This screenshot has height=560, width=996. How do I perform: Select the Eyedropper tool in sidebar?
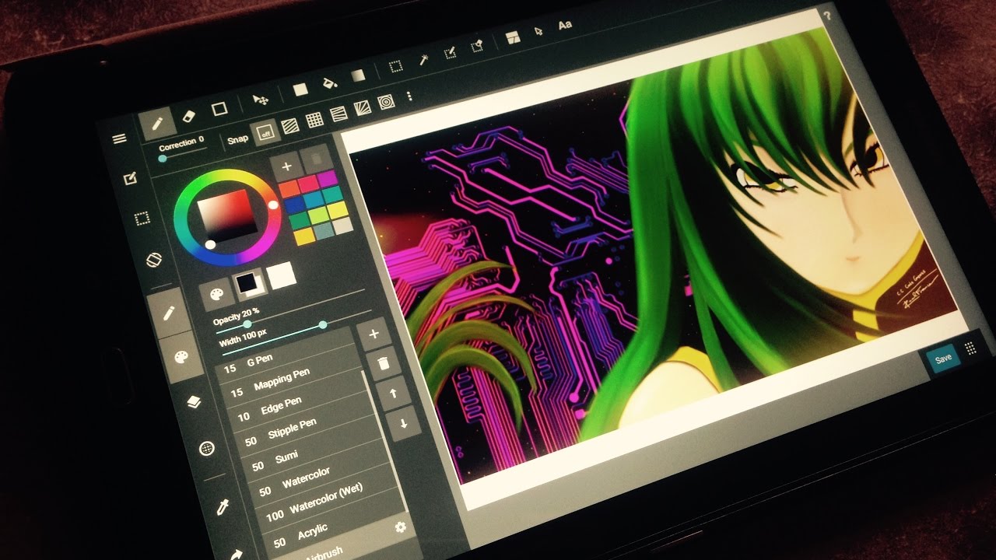(x=223, y=507)
